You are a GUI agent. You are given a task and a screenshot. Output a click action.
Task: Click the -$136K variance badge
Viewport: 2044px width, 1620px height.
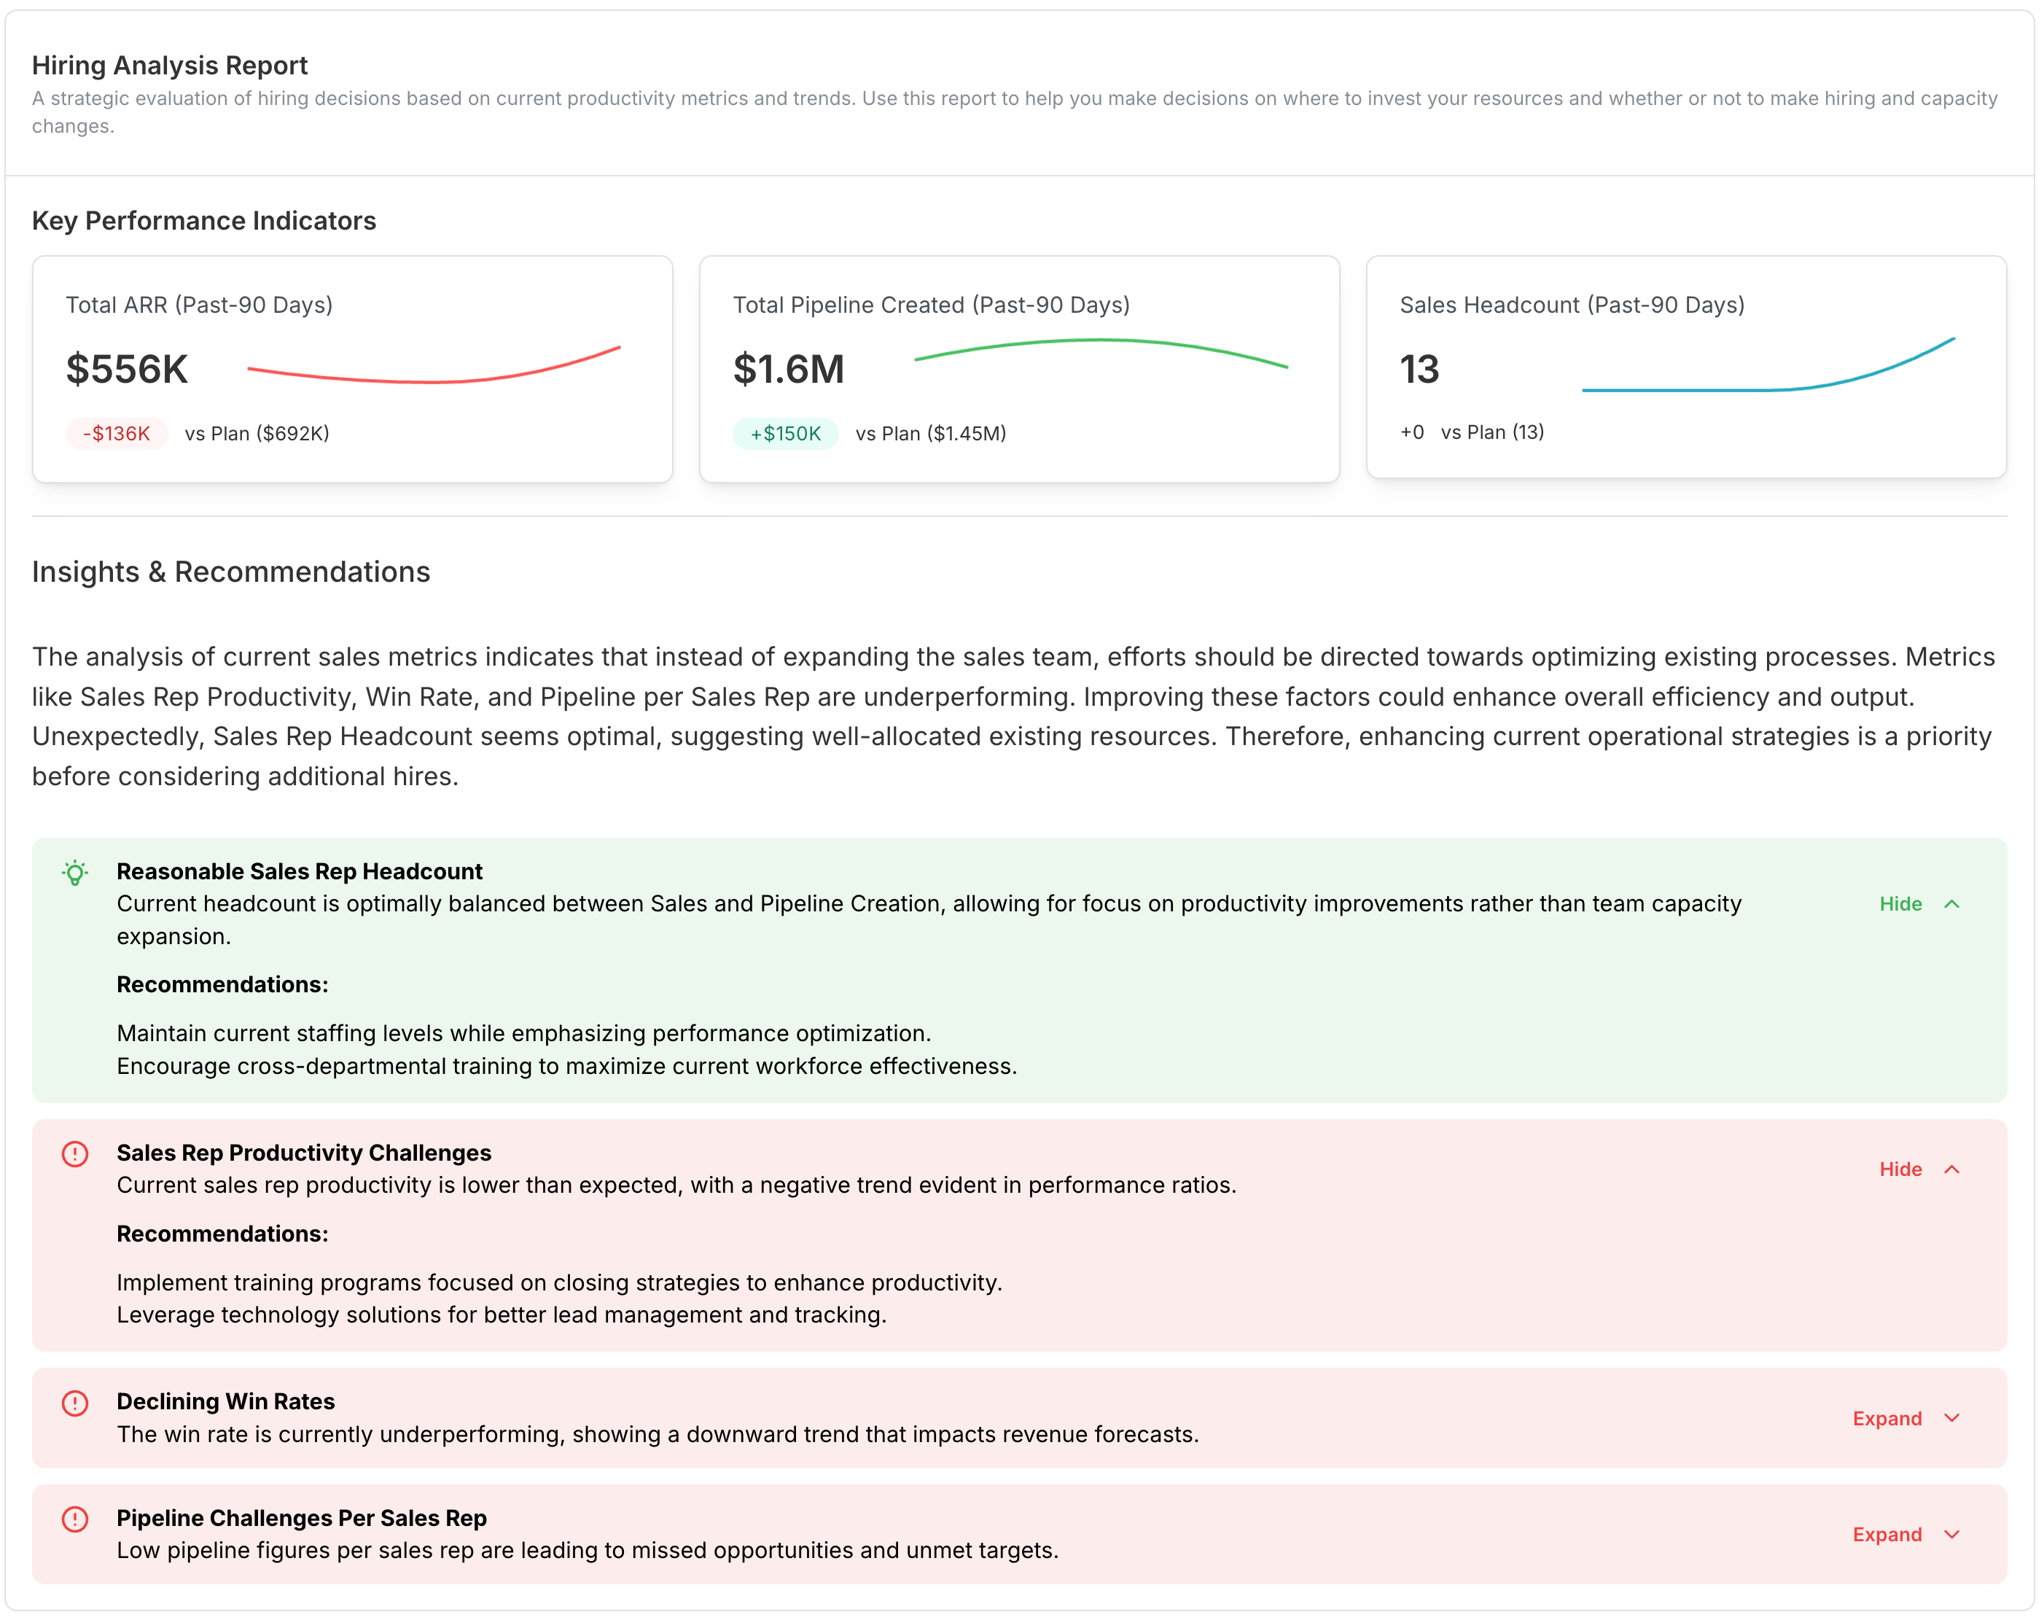pos(117,434)
